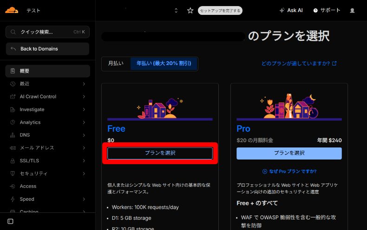Click the Free plan heading
Image resolution: width=367 pixels, height=230 pixels.
[116, 129]
